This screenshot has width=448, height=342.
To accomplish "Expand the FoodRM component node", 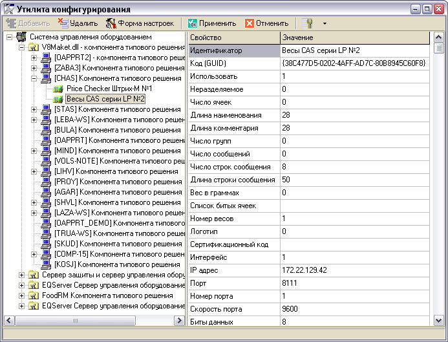I will (21, 295).
